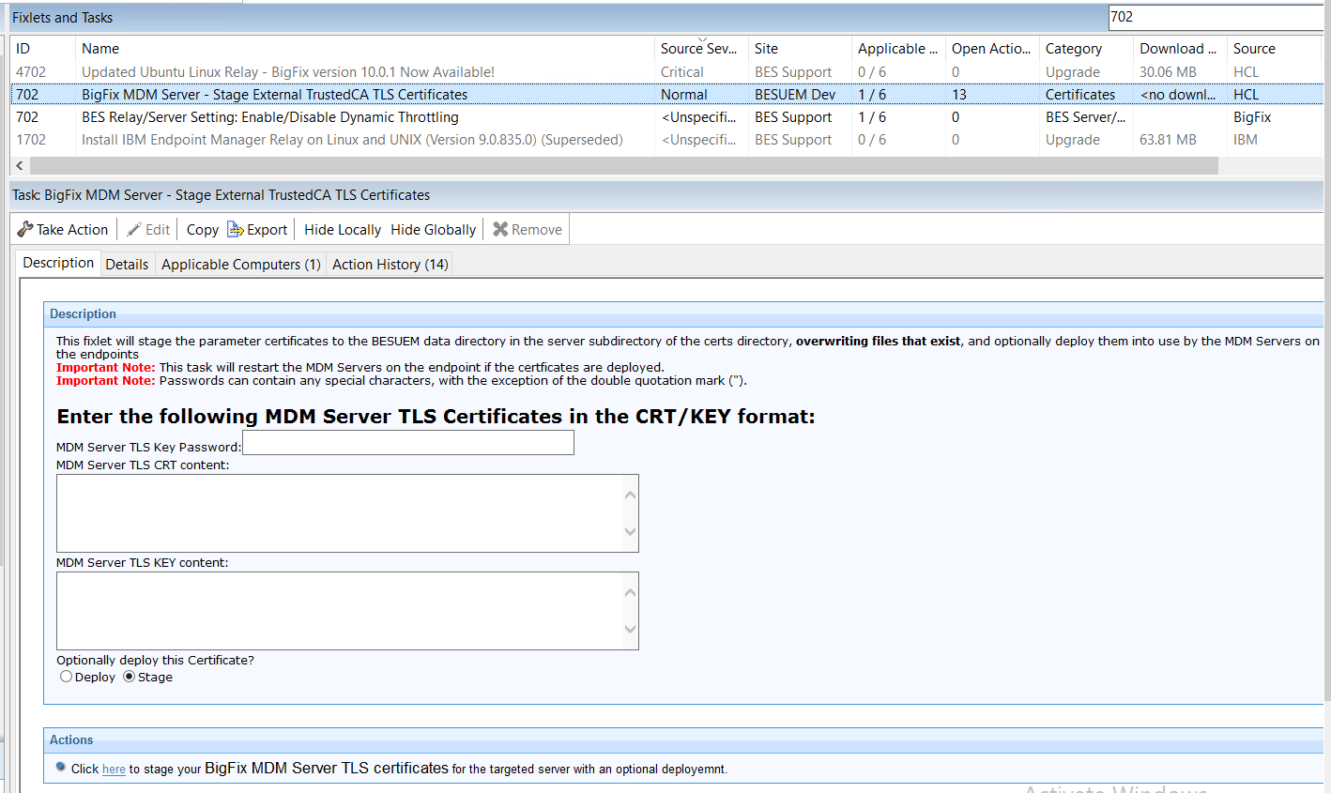This screenshot has height=793, width=1331.
Task: Sort list by Source Severity column header
Action: tap(697, 49)
